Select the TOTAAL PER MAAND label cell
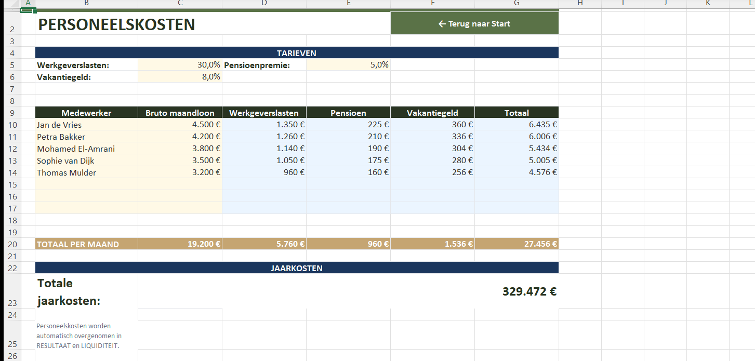This screenshot has height=361, width=755. coord(86,244)
